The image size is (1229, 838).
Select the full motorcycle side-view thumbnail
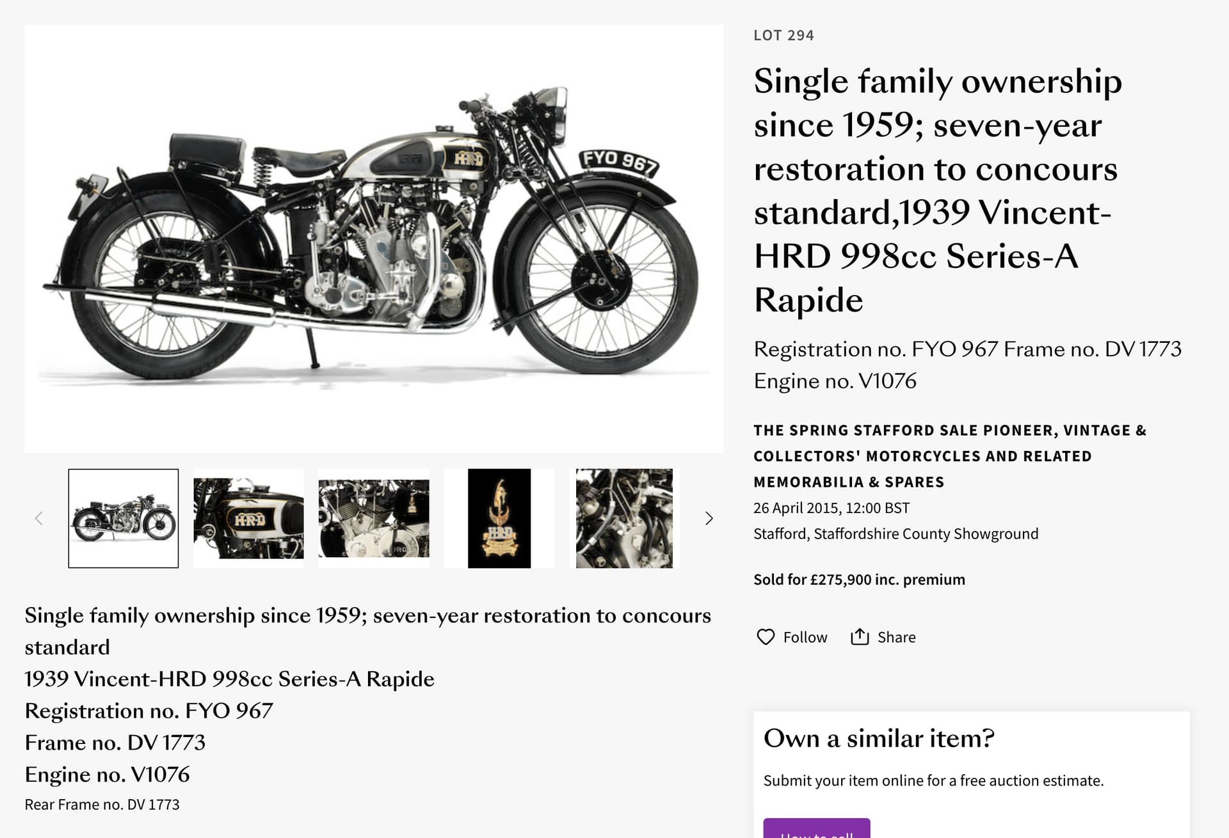coord(124,518)
